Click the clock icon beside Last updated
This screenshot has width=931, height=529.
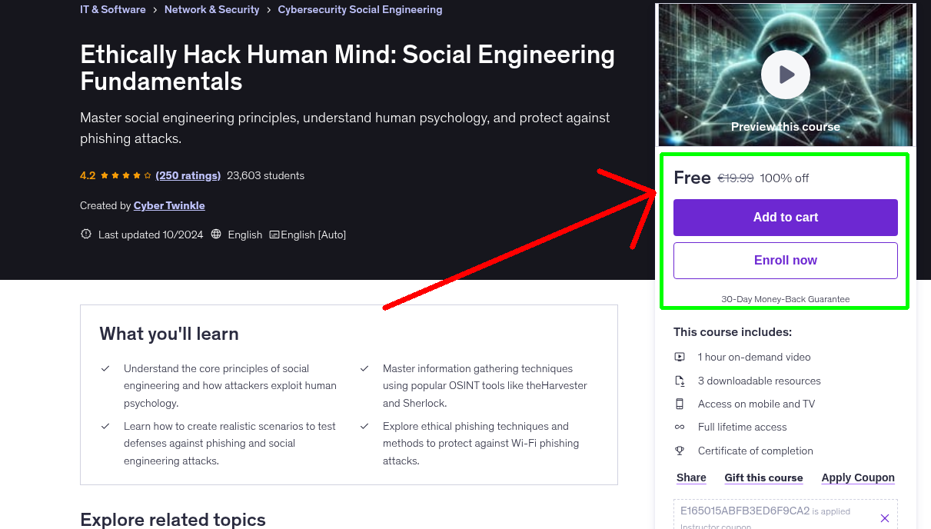tap(85, 234)
